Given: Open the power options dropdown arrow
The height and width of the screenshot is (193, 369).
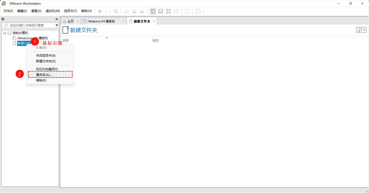Looking at the screenshot, I should pyautogui.click(x=106, y=11).
